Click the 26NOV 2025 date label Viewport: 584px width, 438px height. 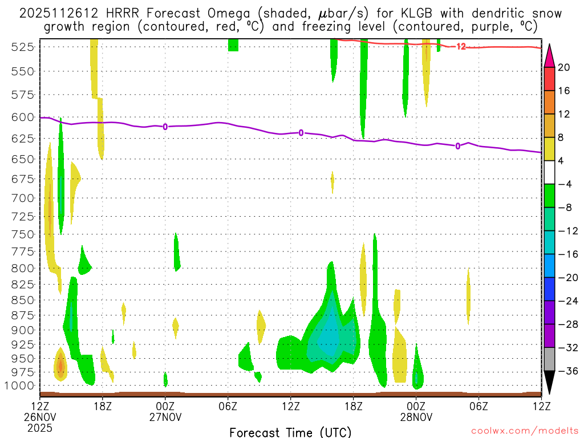click(x=40, y=423)
